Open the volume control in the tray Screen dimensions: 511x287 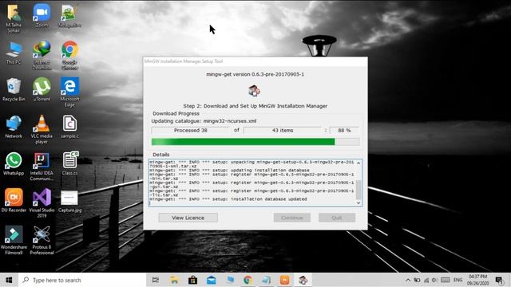(434, 280)
